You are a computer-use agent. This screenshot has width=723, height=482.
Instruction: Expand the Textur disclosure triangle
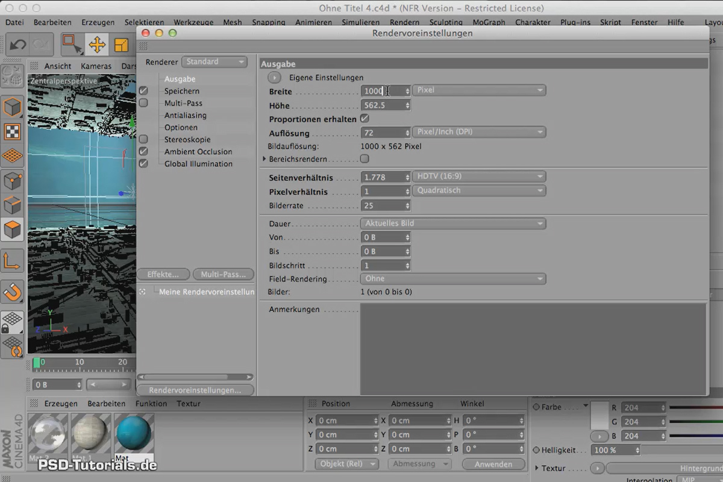[537, 468]
